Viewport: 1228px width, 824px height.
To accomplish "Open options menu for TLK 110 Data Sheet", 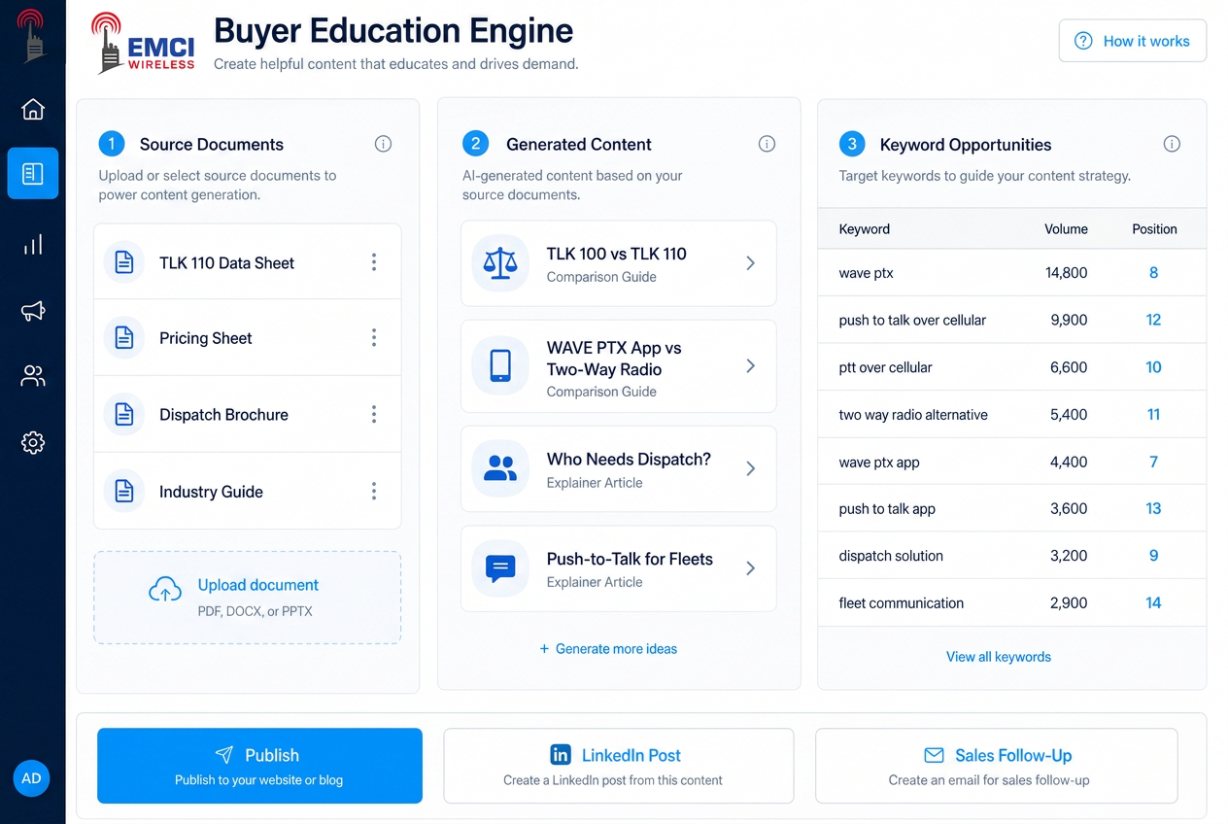I will tap(374, 262).
